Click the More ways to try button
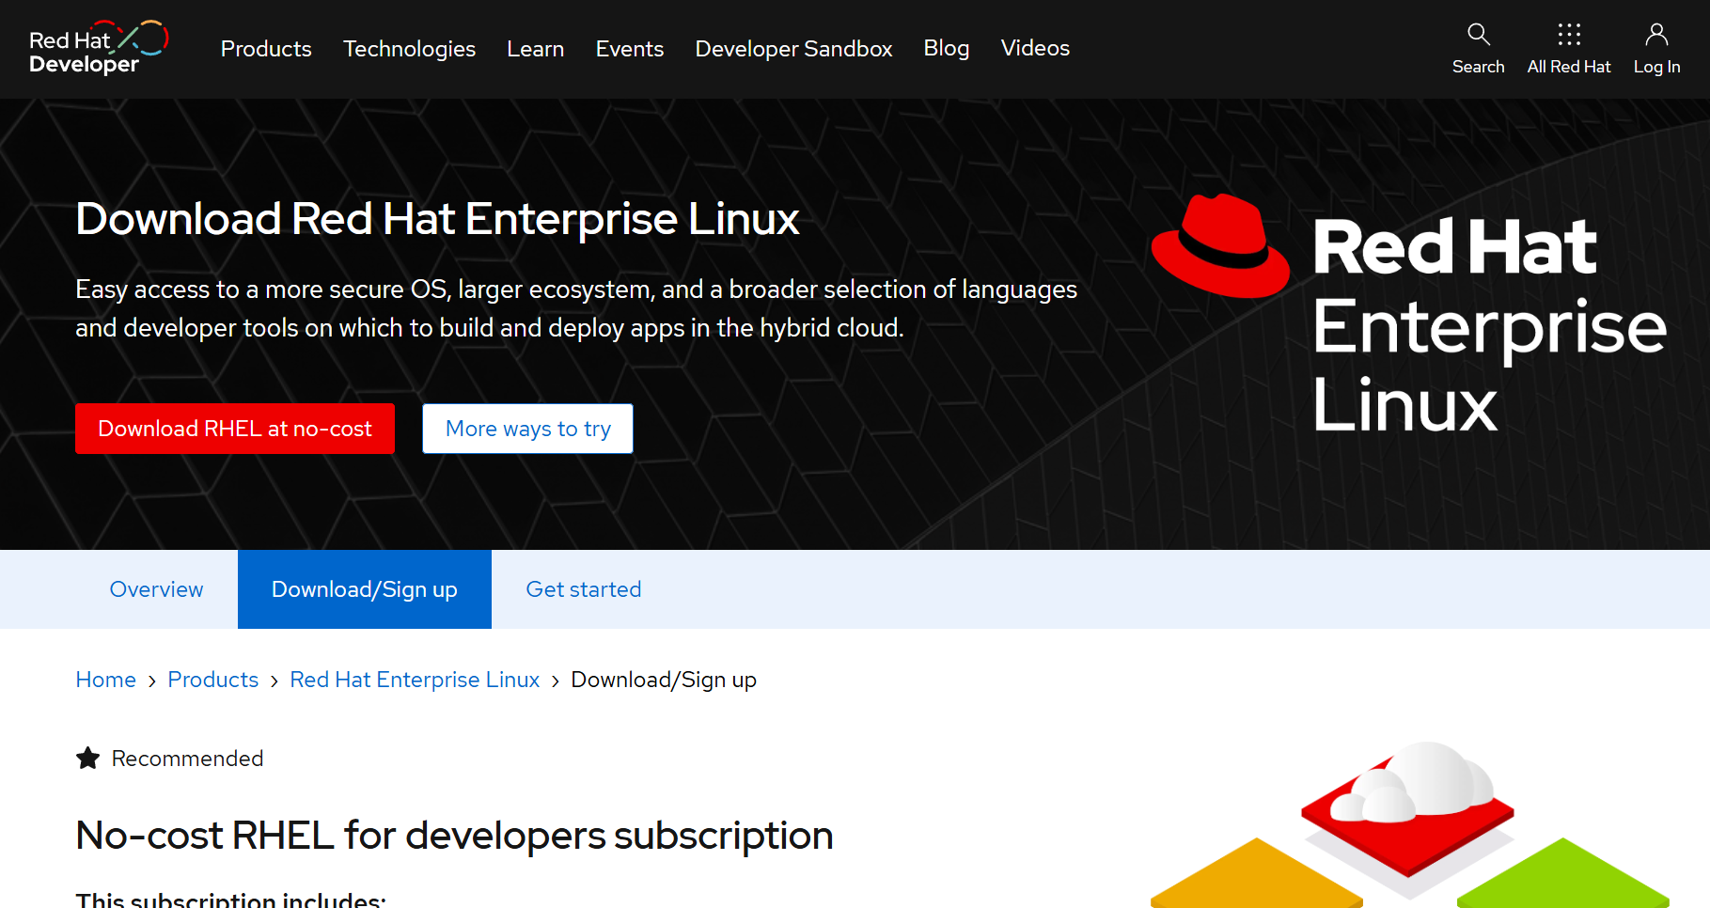 click(527, 429)
